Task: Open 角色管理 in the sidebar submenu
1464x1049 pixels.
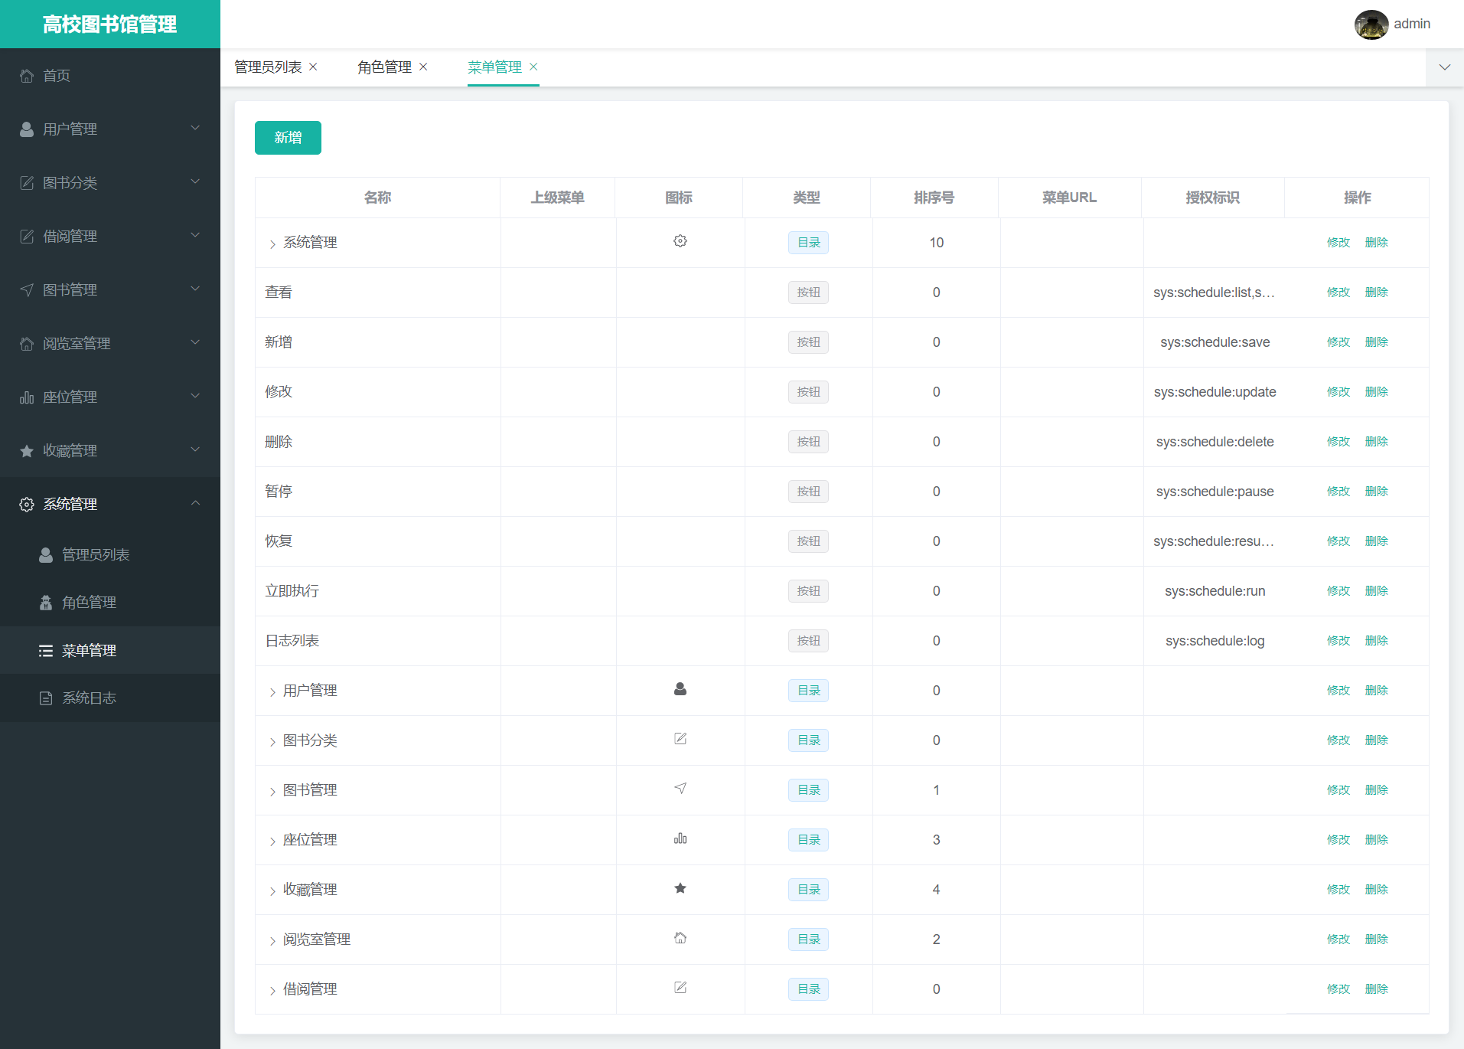Action: click(110, 603)
